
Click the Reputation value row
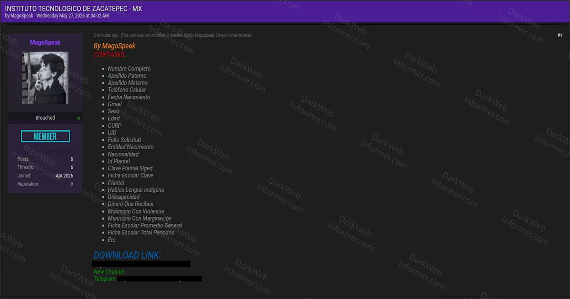tap(45, 184)
